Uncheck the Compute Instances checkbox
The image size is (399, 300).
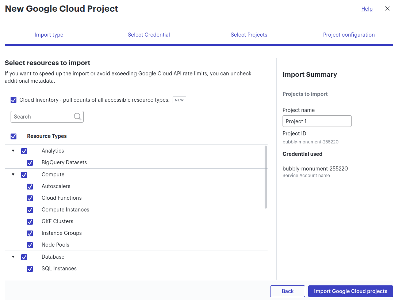[x=30, y=210]
